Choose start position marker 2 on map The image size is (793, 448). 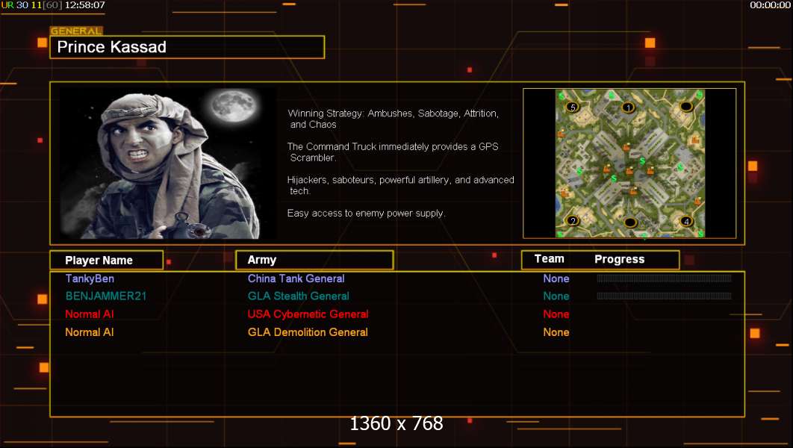(x=573, y=220)
